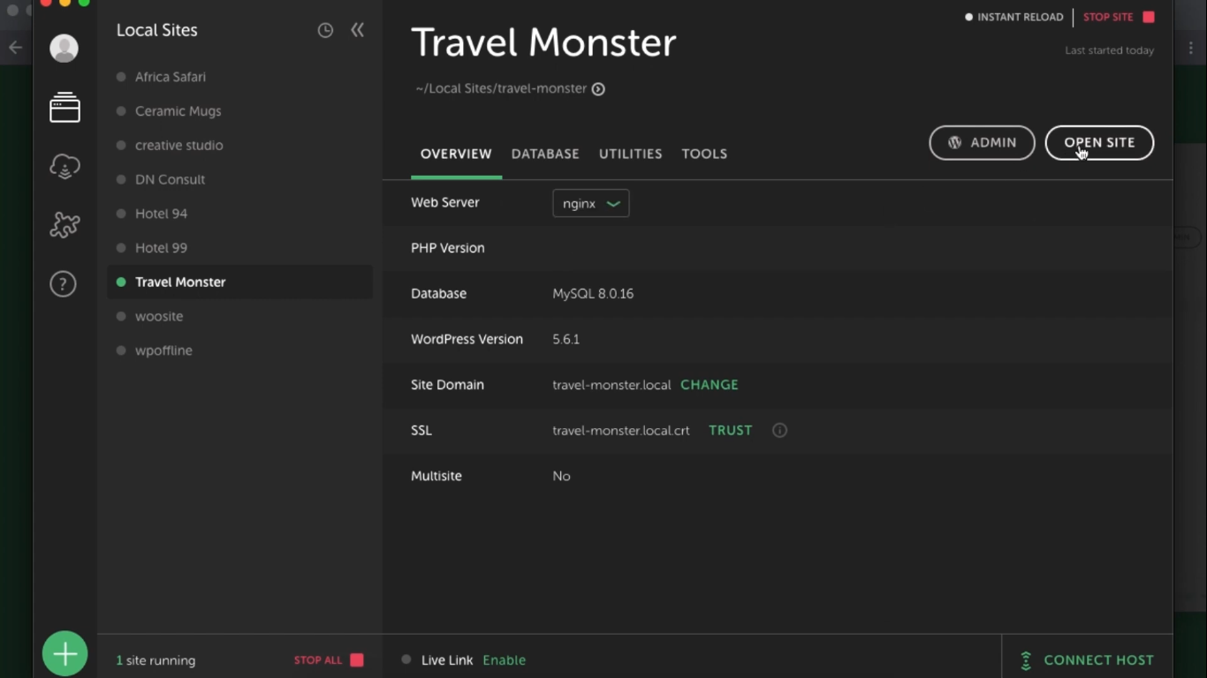The height and width of the screenshot is (678, 1207).
Task: Click the Connect Host icon
Action: click(1026, 660)
